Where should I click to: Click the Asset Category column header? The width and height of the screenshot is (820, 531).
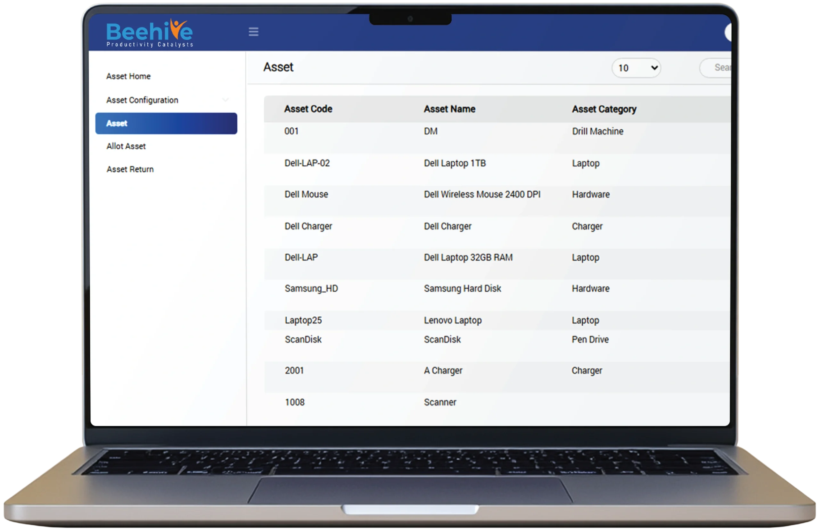click(604, 109)
